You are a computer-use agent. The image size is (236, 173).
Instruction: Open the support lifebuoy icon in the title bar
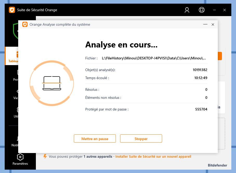201,10
